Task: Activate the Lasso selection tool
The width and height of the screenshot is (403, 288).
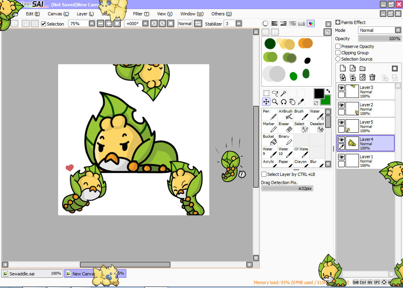Action: tap(275, 93)
